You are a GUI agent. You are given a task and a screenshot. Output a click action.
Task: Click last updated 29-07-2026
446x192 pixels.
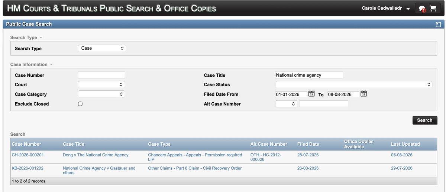tap(402, 168)
